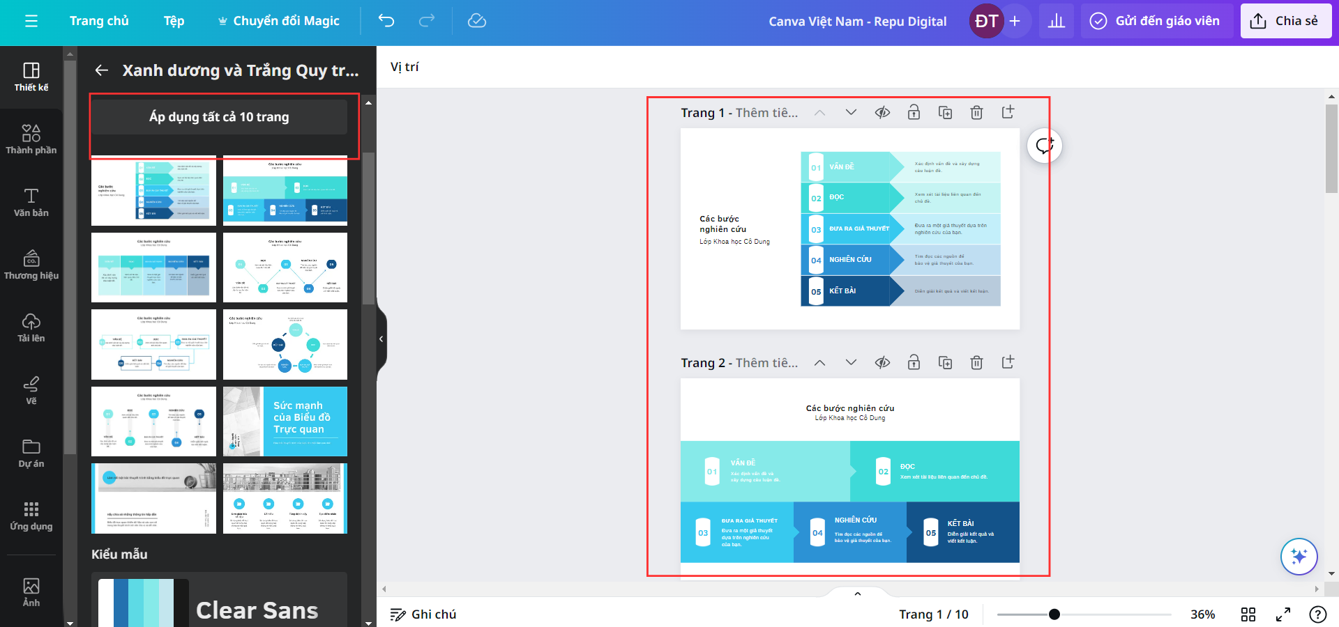Duplicate Trang 2 with copy icon
Image resolution: width=1339 pixels, height=627 pixels.
coord(945,362)
